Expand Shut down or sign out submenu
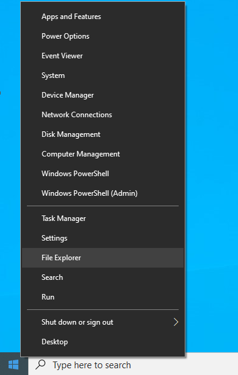The height and width of the screenshot is (375, 238). (103, 322)
